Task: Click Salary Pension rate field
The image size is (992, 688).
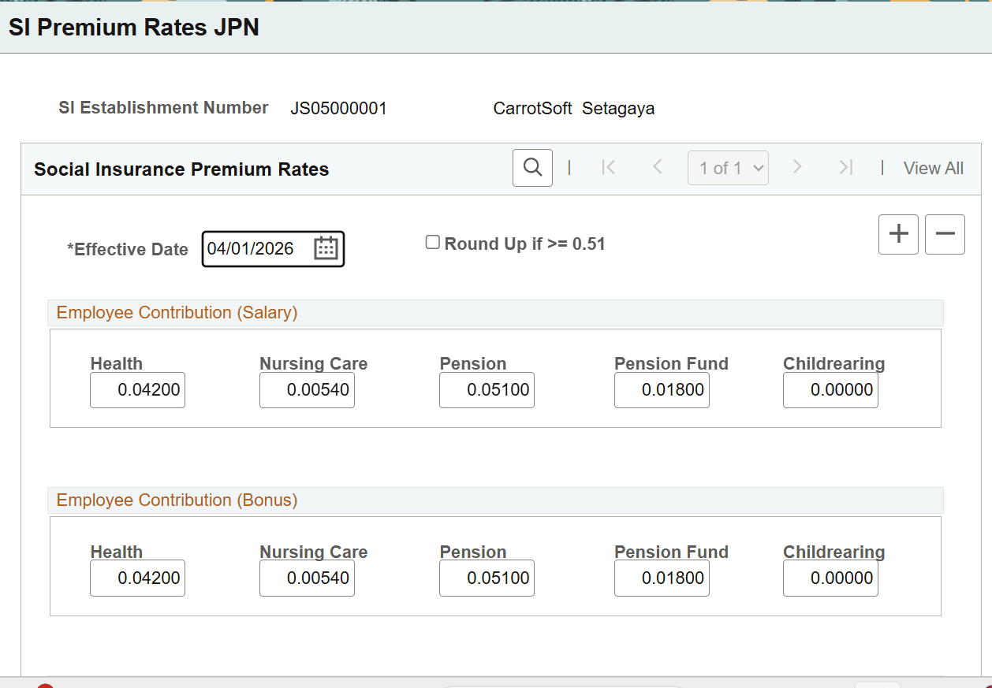Action: tap(487, 390)
